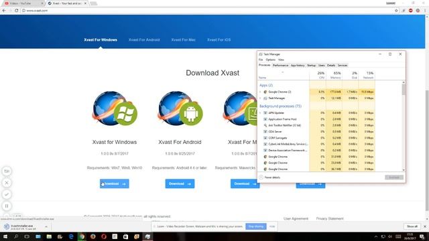429x241 pixels.
Task: Select the Application Frame Host process row
Action: click(316, 119)
